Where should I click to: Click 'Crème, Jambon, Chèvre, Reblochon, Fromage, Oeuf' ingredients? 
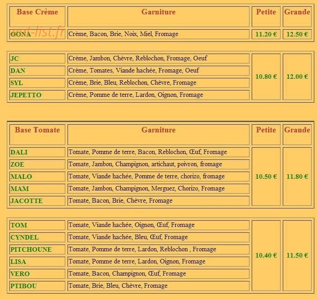click(138, 58)
